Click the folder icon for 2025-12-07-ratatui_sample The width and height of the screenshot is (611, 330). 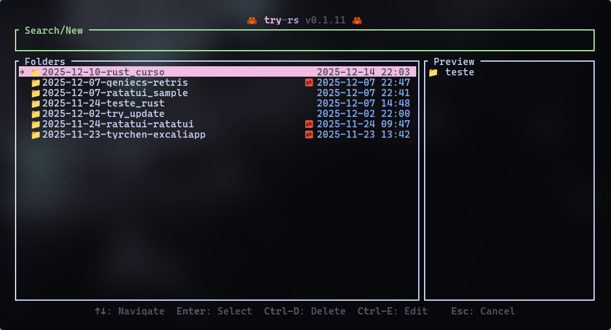36,93
